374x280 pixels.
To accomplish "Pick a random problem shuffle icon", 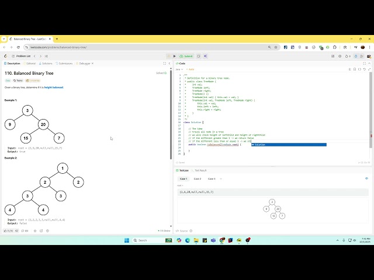I will coord(46,56).
